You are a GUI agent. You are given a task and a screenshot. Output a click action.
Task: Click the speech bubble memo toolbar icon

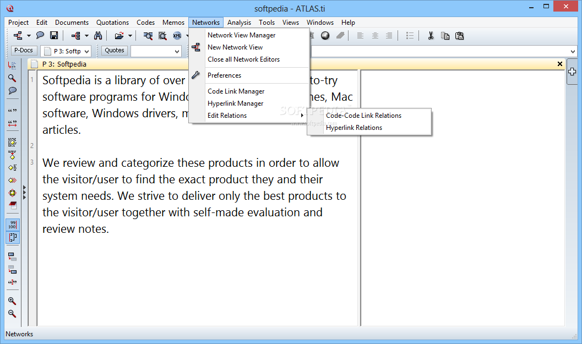pos(40,36)
